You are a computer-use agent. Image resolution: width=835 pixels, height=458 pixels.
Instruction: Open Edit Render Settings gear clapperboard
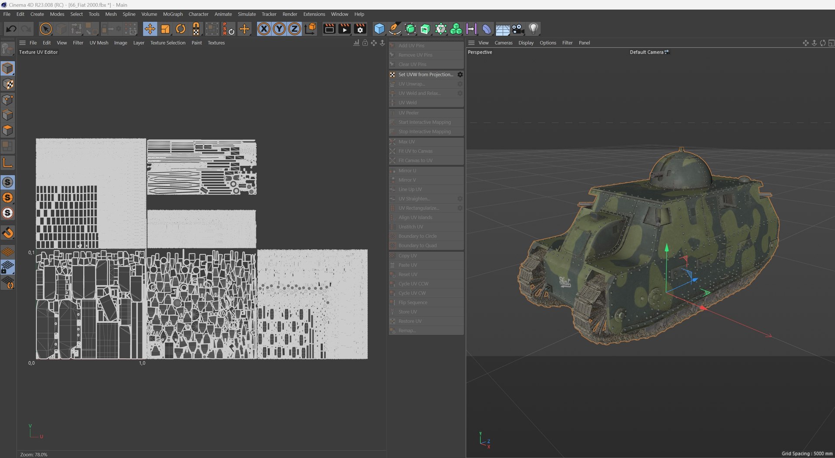point(360,29)
